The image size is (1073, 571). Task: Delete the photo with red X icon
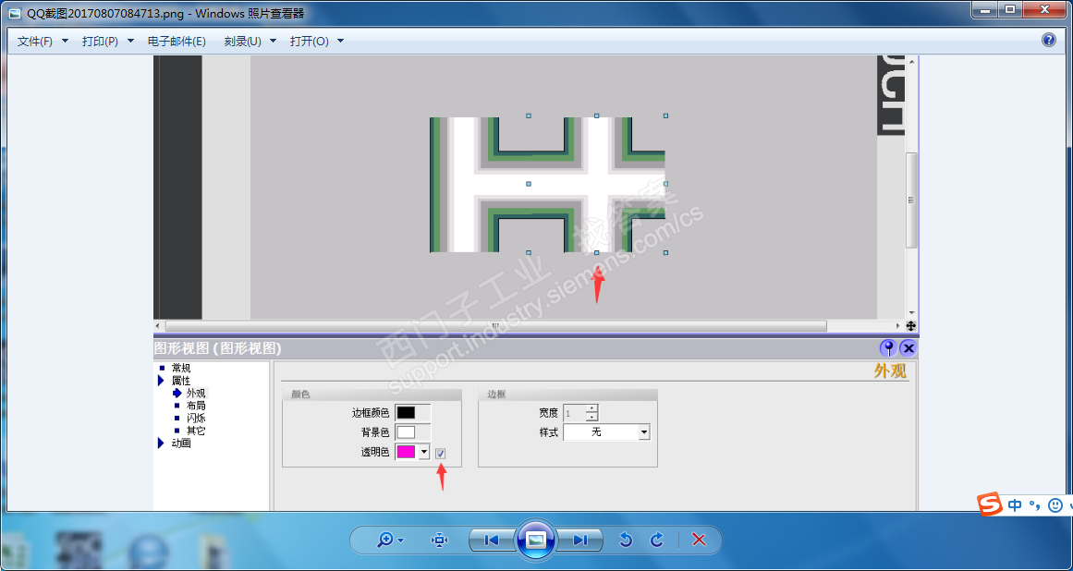(x=699, y=541)
